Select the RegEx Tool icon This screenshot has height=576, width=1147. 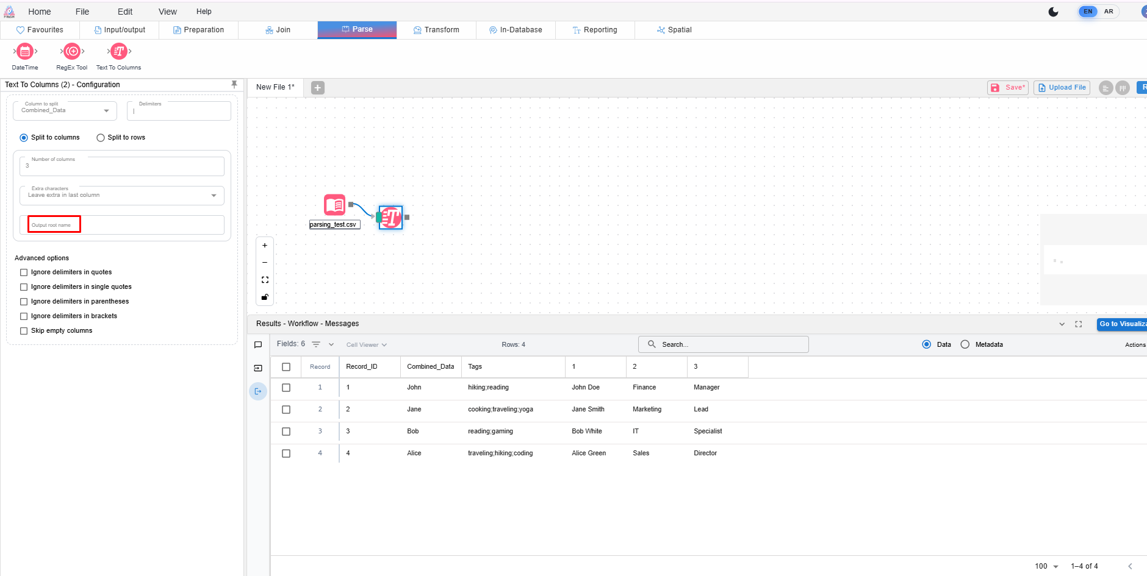coord(72,52)
